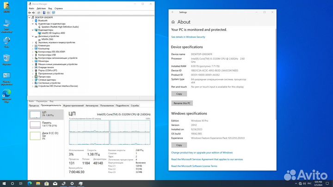Open Task View from taskbar
This screenshot has height=187, width=333.
[21, 184]
